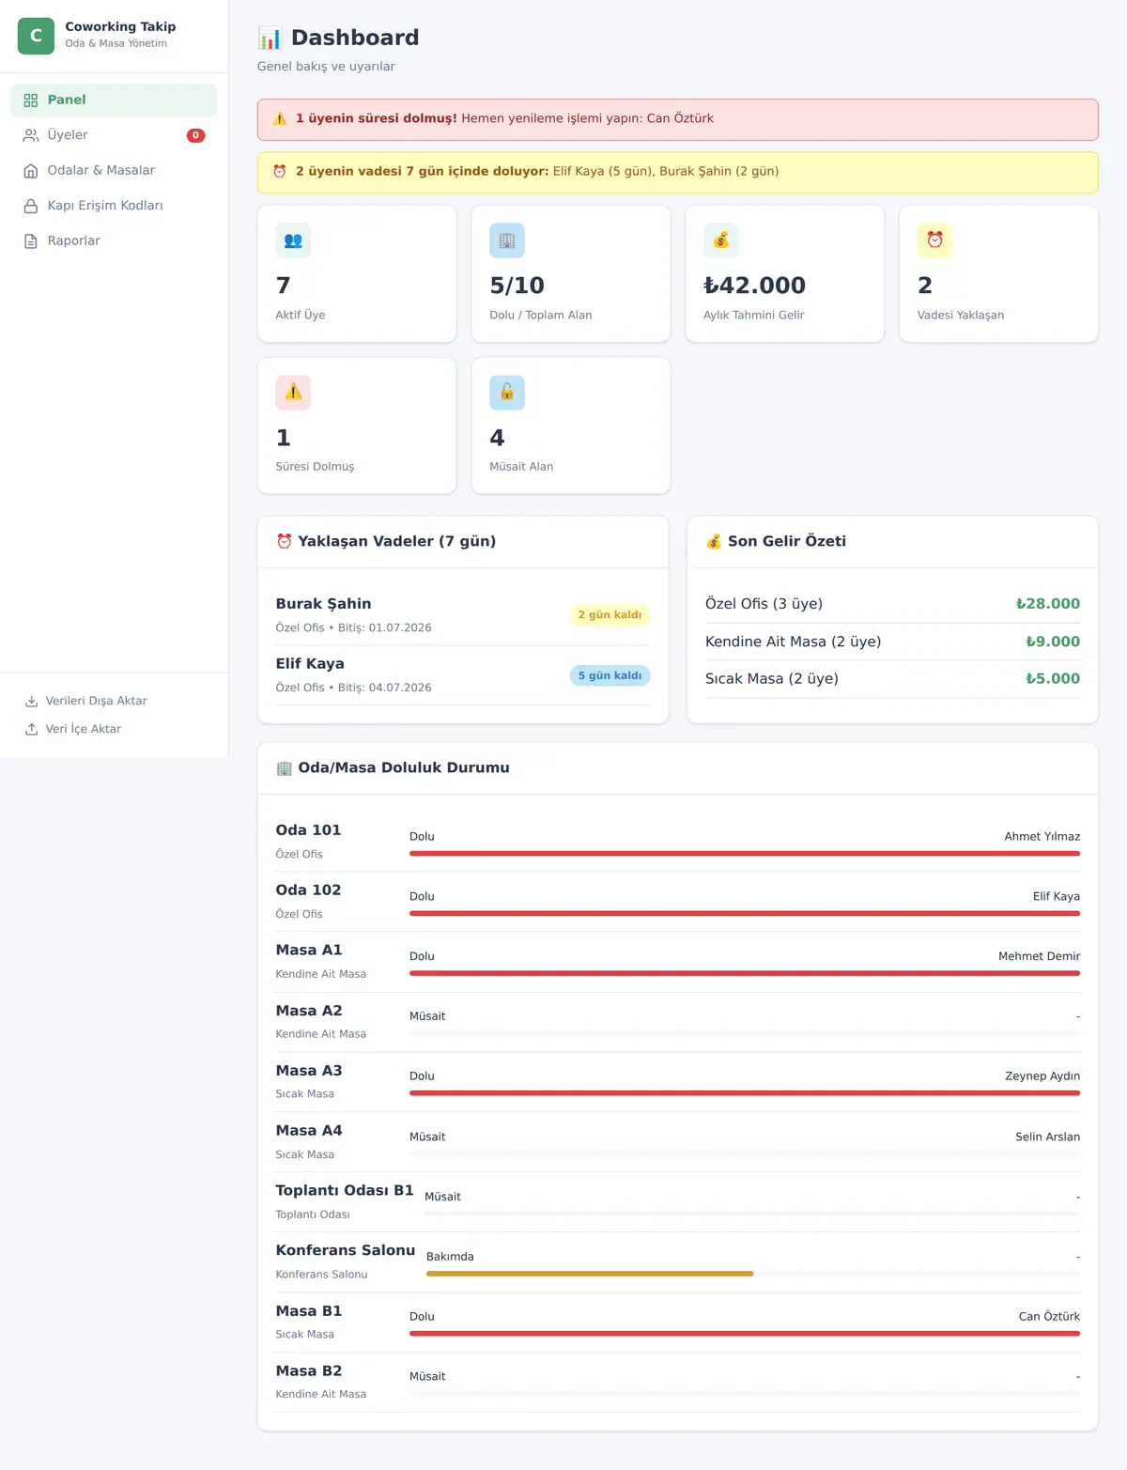This screenshot has height=1470, width=1127.
Task: Click the red Üyeler notification badge
Action: (x=195, y=135)
